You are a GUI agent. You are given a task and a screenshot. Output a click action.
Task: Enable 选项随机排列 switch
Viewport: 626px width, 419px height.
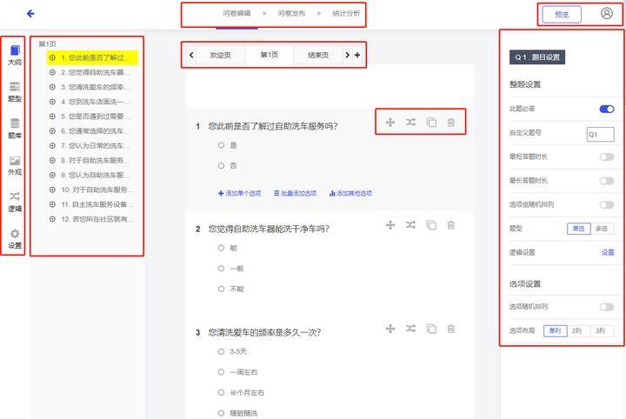pos(607,307)
